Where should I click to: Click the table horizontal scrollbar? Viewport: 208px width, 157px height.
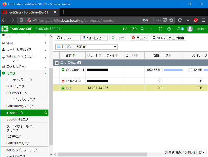click(x=102, y=154)
